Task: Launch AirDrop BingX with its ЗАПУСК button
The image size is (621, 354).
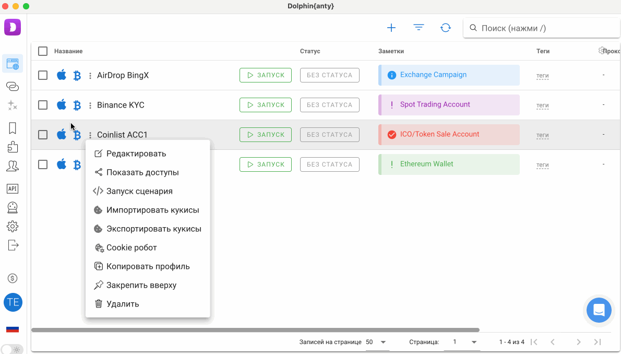Action: [x=265, y=75]
